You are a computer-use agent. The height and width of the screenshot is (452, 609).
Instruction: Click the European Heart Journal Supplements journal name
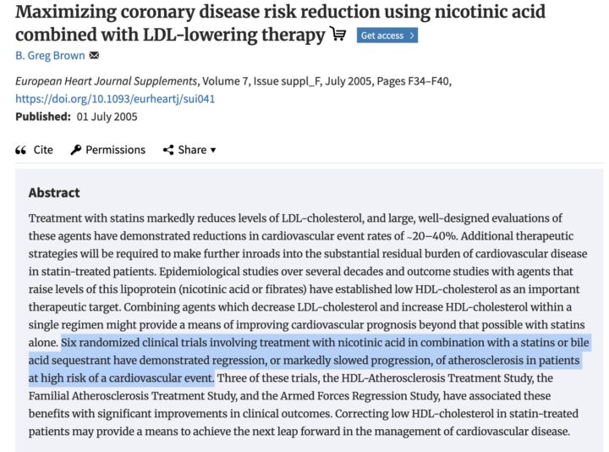[106, 81]
